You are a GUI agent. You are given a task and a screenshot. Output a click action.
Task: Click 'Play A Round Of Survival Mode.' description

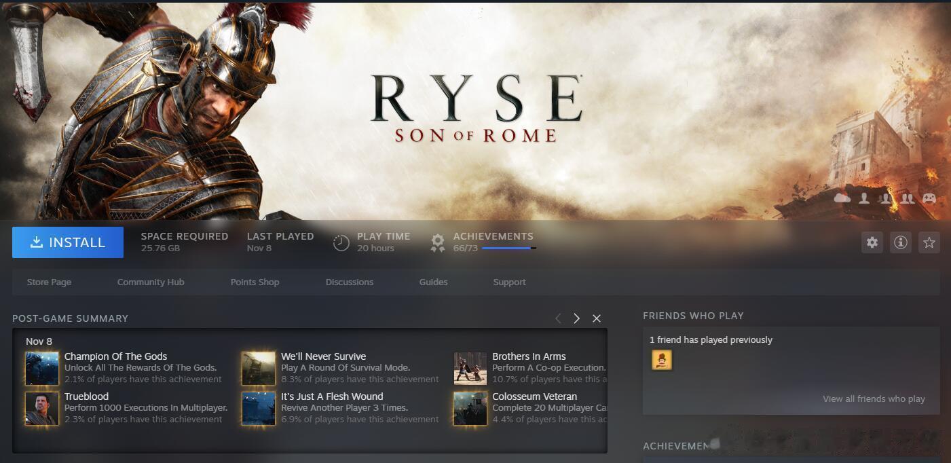[346, 368]
